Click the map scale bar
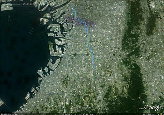164x115 pixels. [x=7, y=112]
